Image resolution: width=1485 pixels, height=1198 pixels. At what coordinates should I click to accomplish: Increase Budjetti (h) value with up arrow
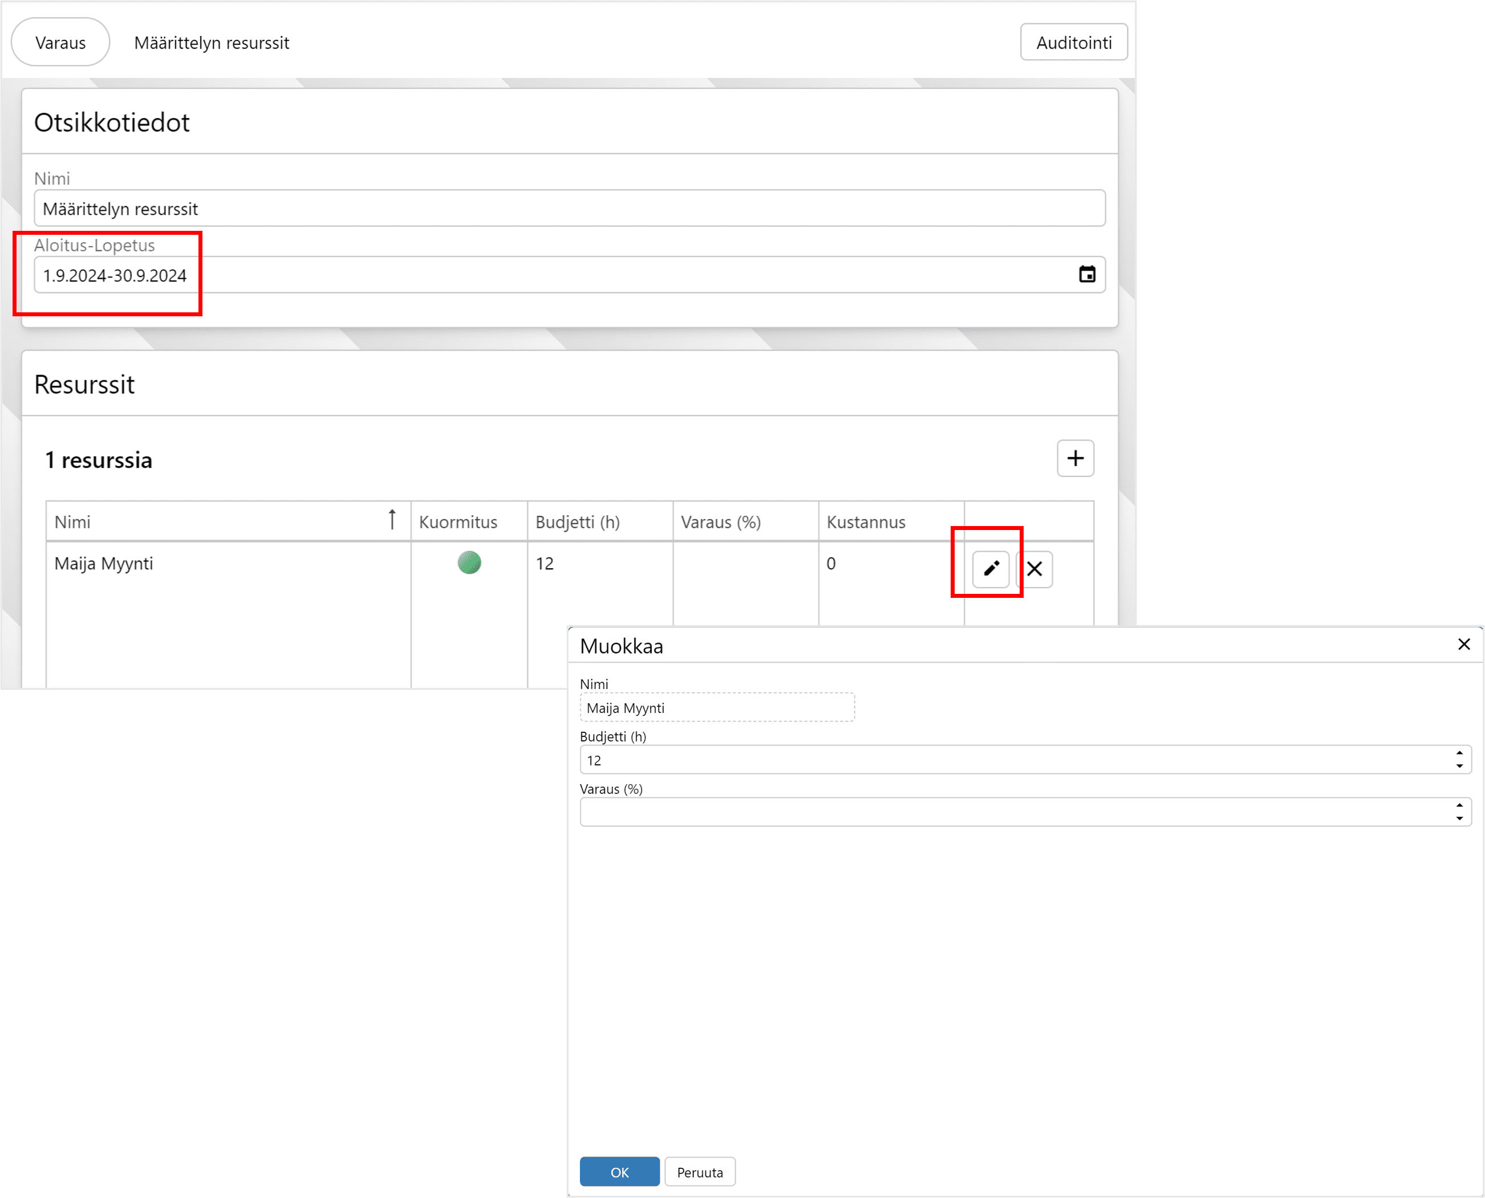[1459, 753]
